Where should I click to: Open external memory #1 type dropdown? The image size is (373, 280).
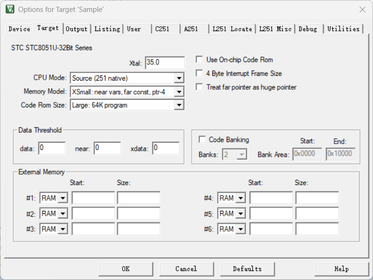(x=63, y=198)
